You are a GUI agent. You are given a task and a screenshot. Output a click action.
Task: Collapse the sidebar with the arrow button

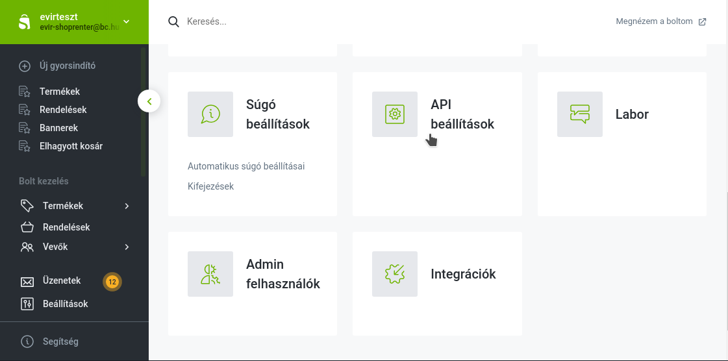click(x=149, y=101)
